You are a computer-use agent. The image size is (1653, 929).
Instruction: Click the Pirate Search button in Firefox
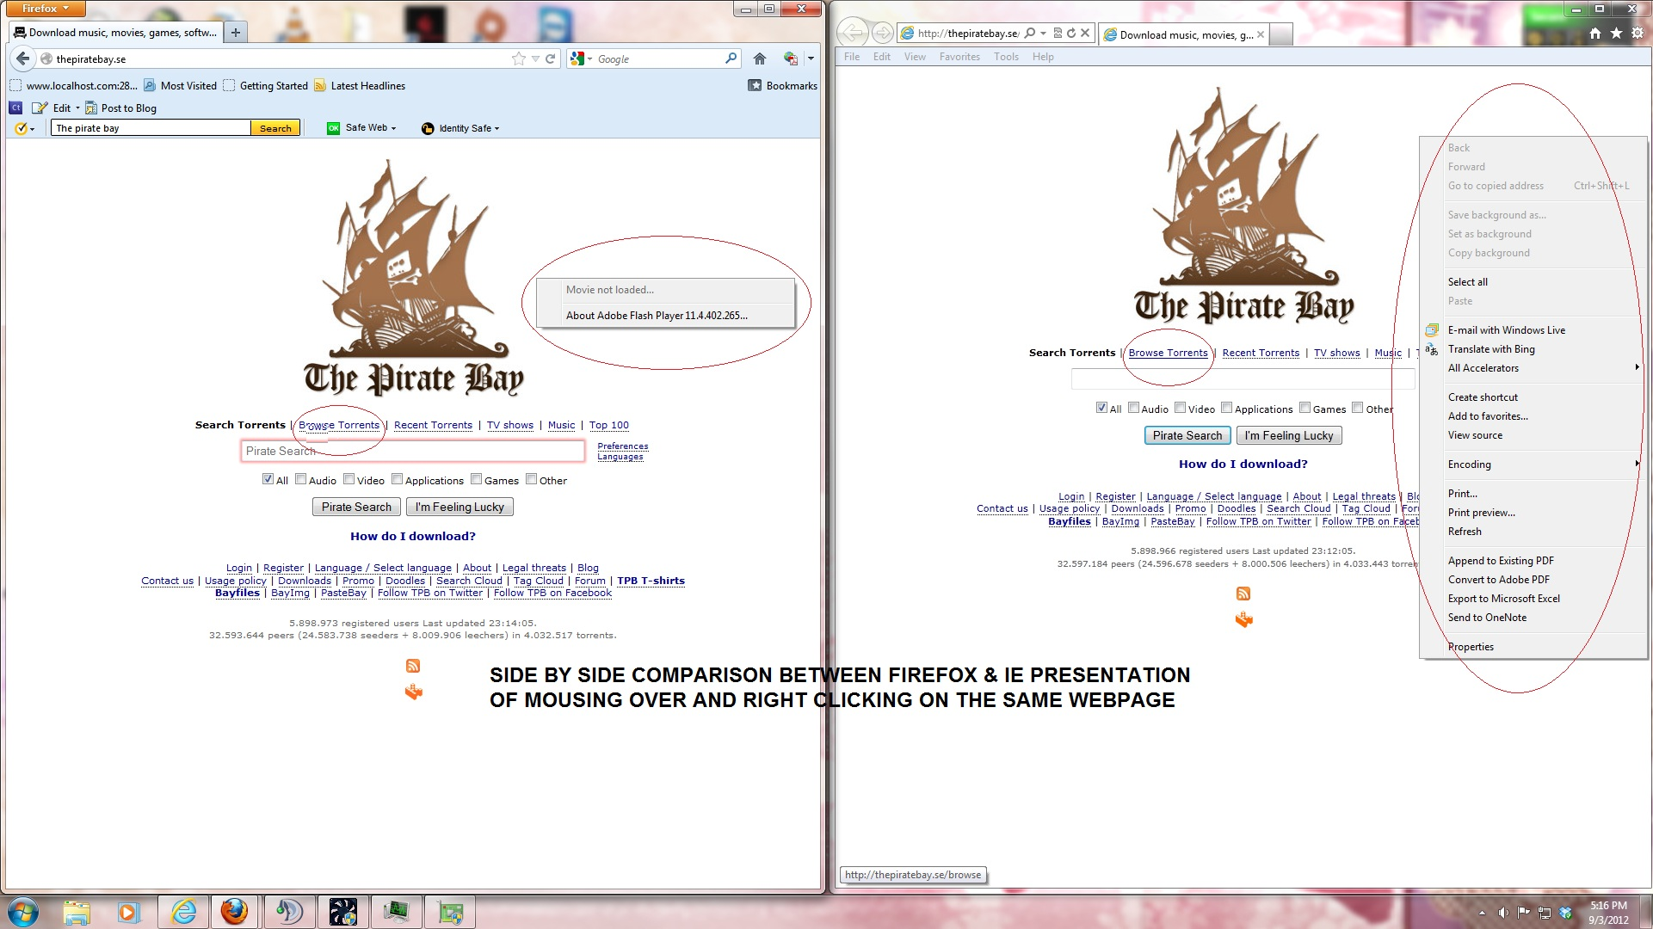(356, 507)
